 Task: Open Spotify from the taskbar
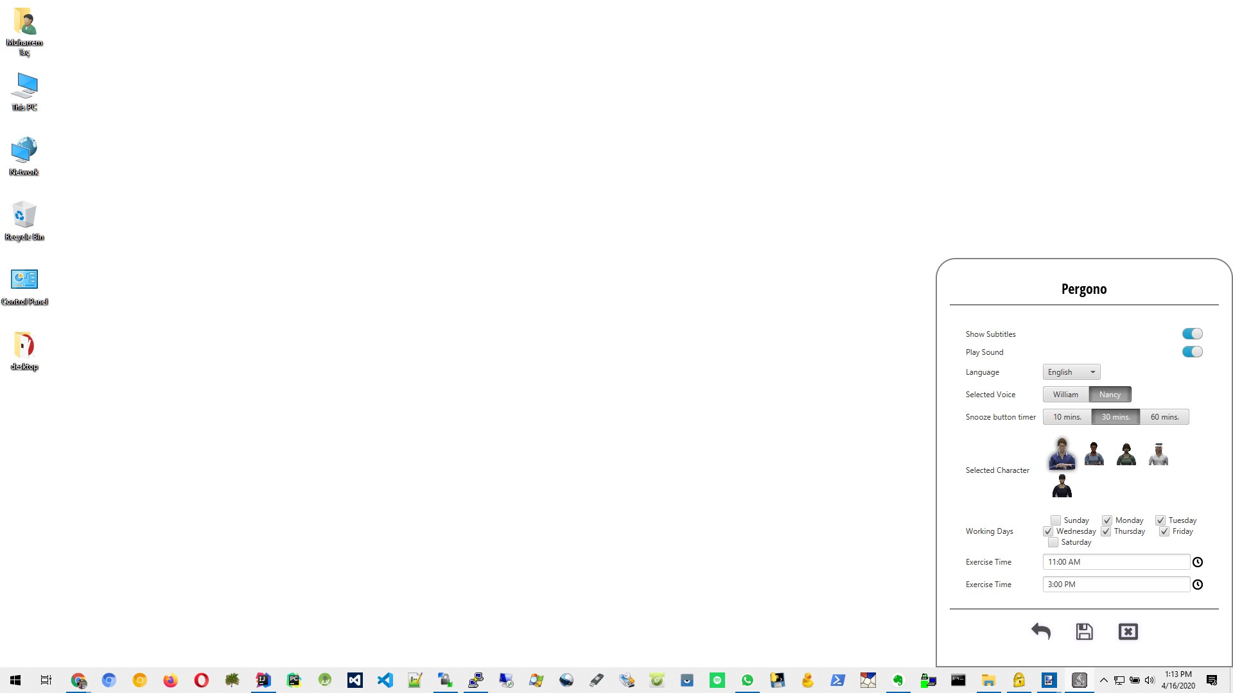point(717,680)
